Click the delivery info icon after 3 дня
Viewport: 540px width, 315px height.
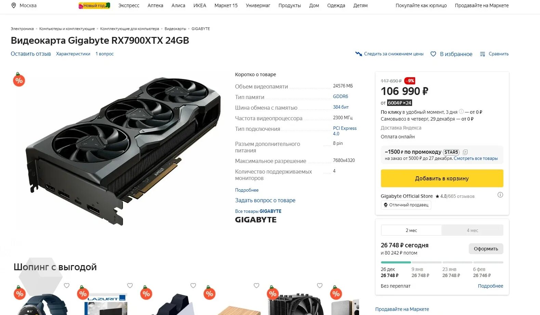(461, 111)
